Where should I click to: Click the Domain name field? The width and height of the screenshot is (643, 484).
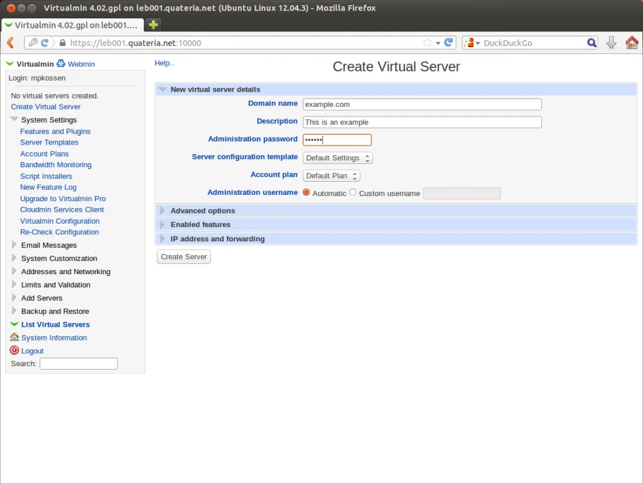[422, 104]
